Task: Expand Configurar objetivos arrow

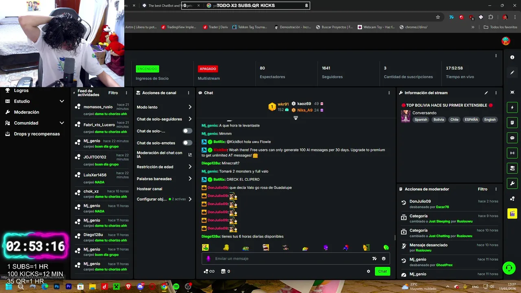Action: pos(190,199)
